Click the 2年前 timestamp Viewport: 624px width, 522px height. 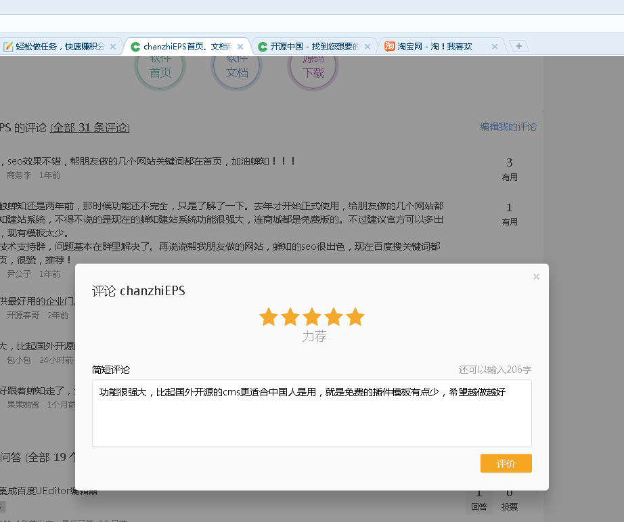(x=58, y=316)
